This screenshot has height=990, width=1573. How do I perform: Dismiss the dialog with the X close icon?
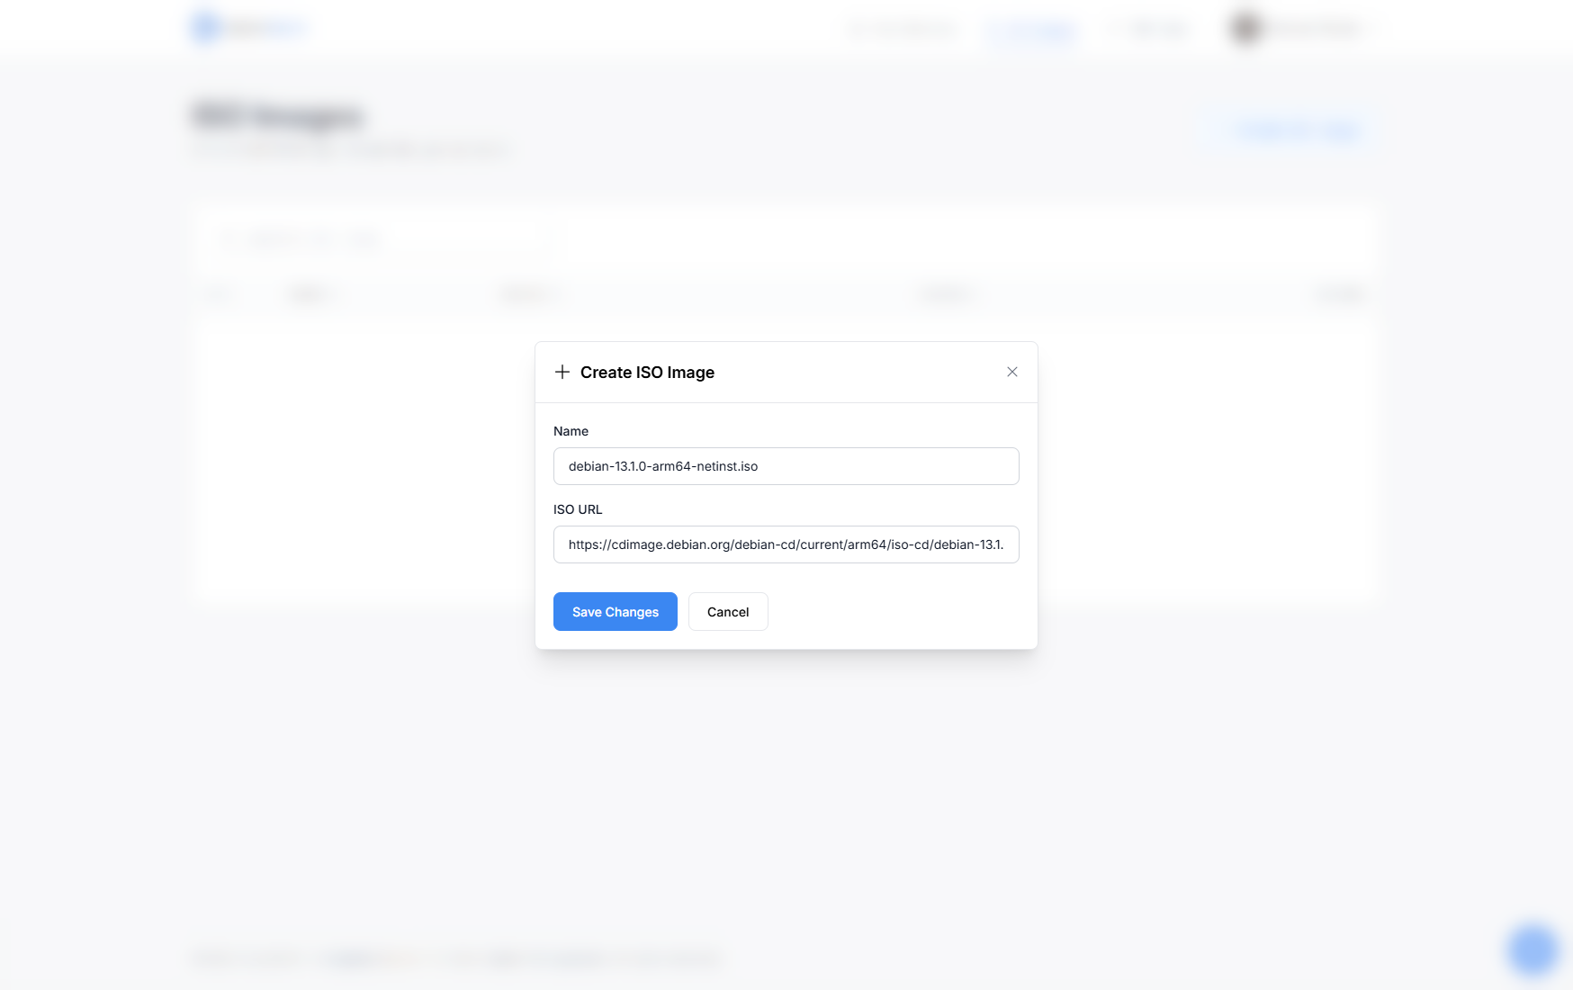pyautogui.click(x=1011, y=371)
